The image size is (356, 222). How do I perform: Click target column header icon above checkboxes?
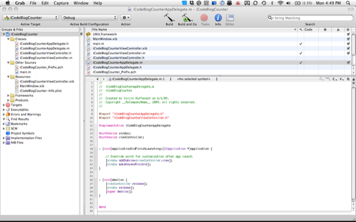coord(348,30)
